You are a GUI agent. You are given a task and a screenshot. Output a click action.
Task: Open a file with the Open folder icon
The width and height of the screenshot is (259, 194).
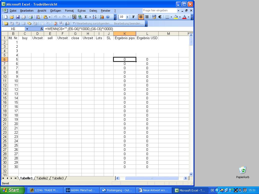point(12,17)
